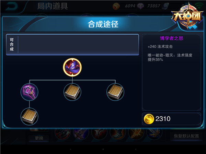Tap the gold coin currency icon at top
Image resolution: width=206 pixels, height=154 pixels.
116,6
